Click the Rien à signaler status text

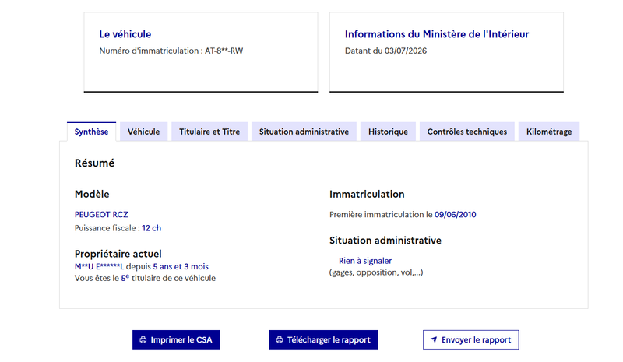[365, 261]
